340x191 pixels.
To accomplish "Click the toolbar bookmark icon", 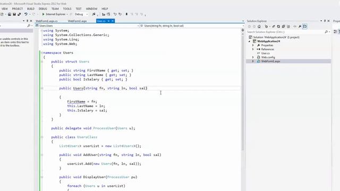I will 126,14.
